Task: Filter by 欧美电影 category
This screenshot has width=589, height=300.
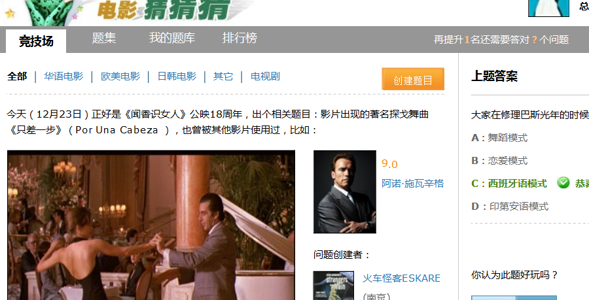Action: (120, 76)
